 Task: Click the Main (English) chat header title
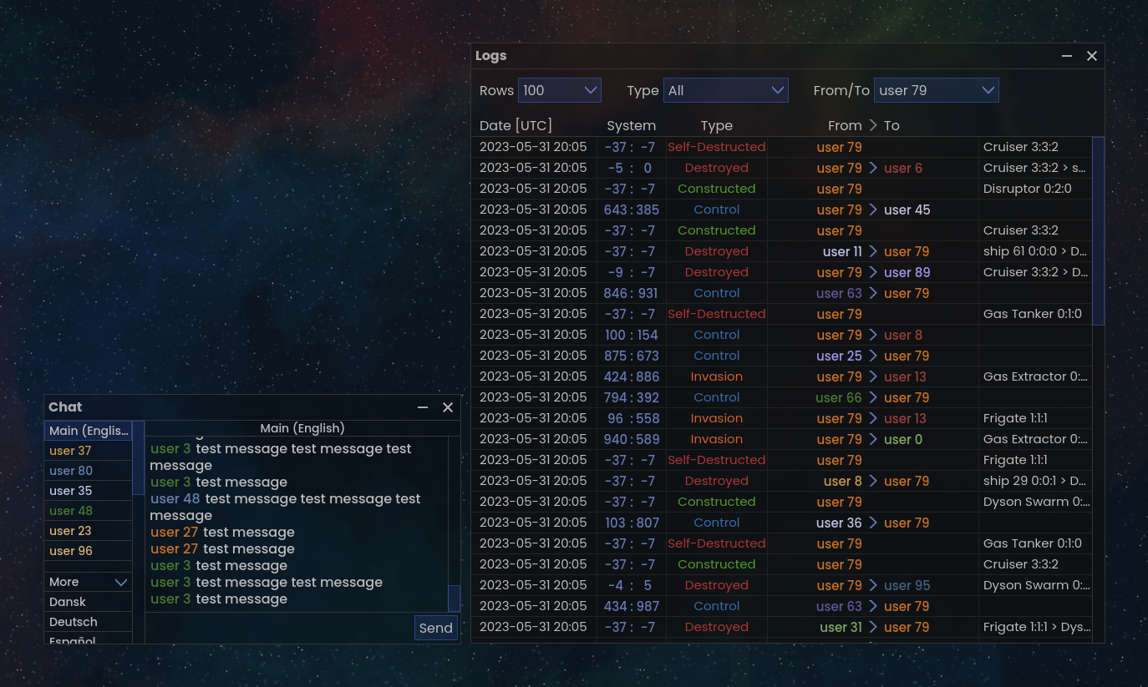pos(302,428)
